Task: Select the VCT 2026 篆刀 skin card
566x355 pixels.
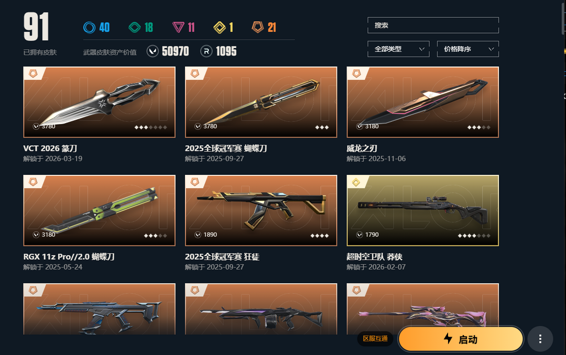Action: (x=99, y=102)
